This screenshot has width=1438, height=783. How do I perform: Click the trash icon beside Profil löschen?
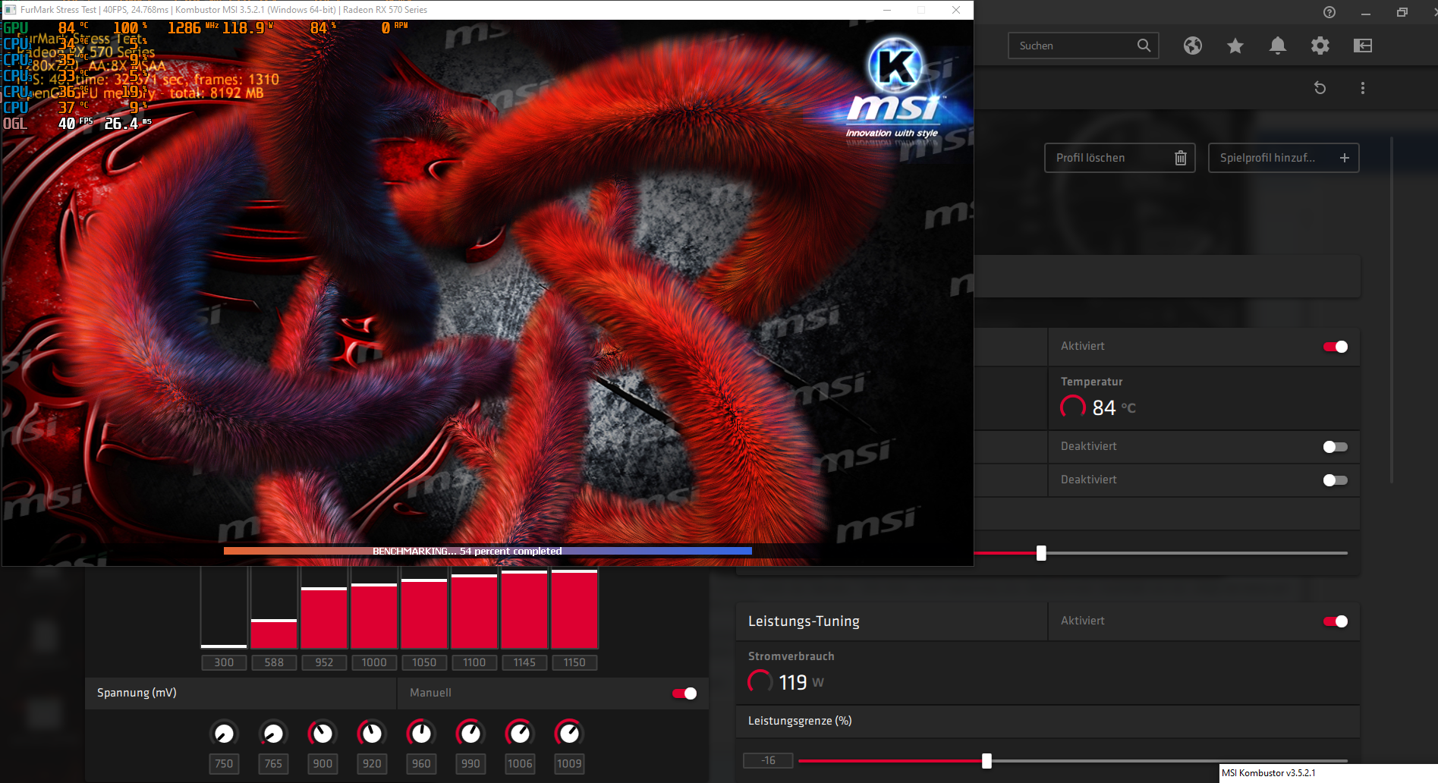pyautogui.click(x=1180, y=158)
